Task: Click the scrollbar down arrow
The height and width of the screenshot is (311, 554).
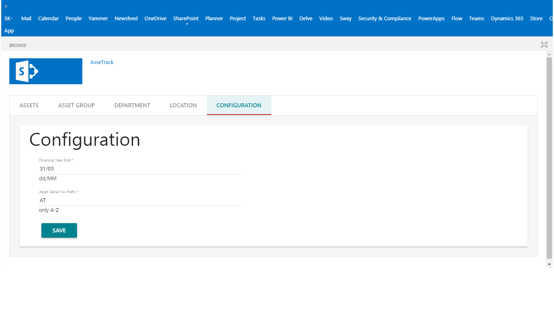Action: pyautogui.click(x=550, y=264)
